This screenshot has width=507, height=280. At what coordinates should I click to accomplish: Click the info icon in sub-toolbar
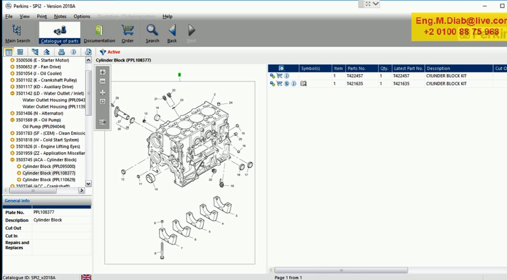[x=73, y=52]
